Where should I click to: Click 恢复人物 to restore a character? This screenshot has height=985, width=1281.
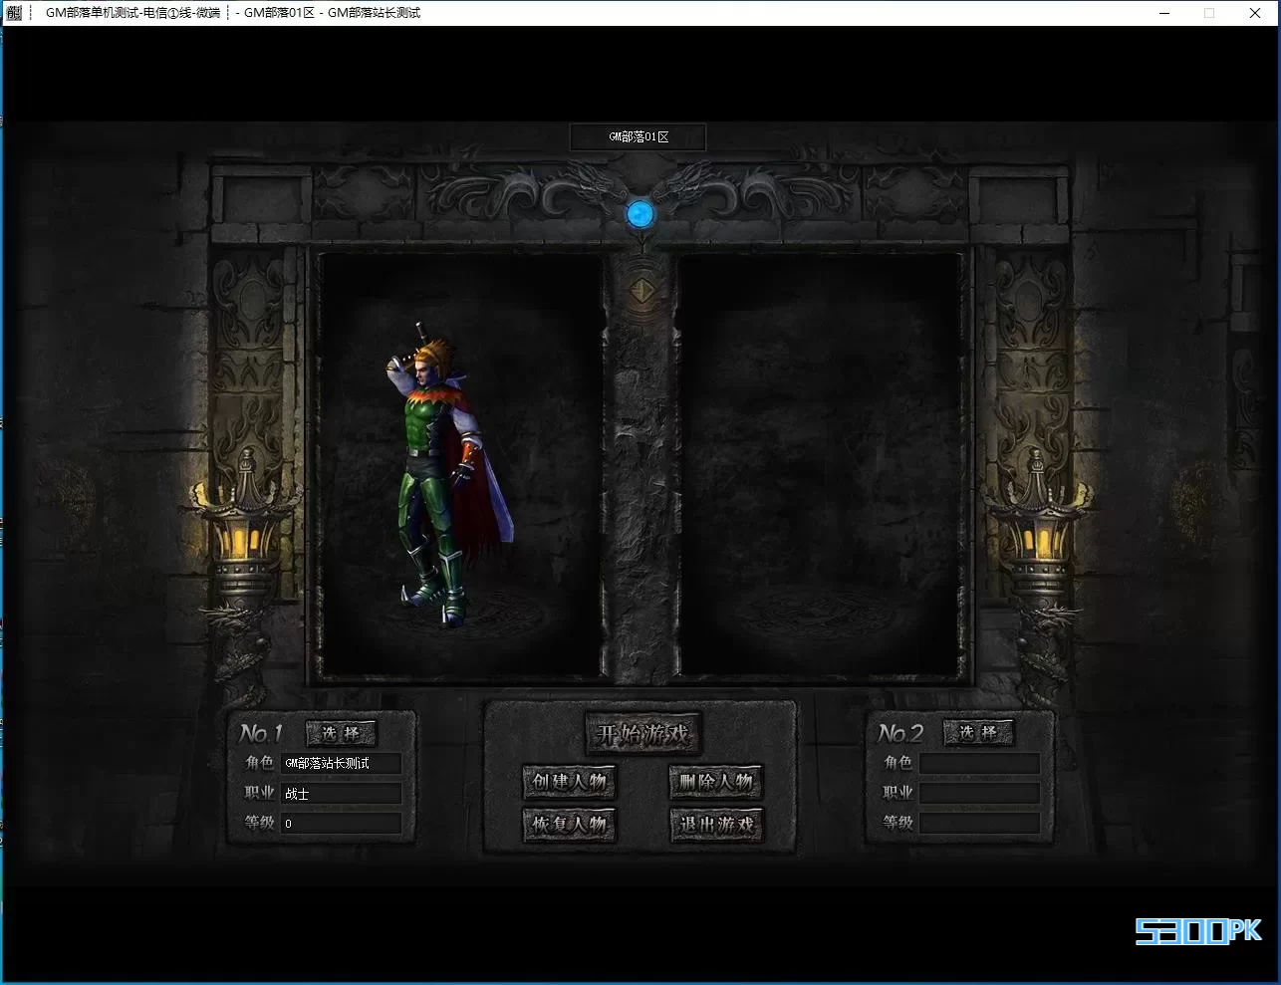pos(570,825)
